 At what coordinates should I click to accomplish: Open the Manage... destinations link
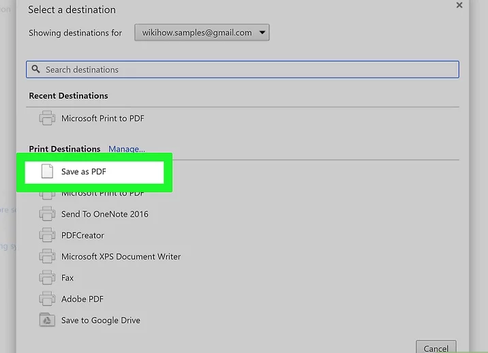126,149
